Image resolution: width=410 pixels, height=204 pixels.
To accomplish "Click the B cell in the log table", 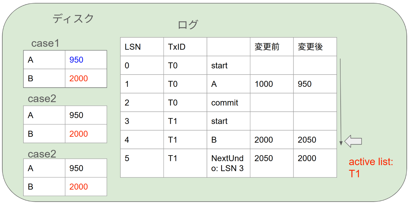I will point(214,140).
